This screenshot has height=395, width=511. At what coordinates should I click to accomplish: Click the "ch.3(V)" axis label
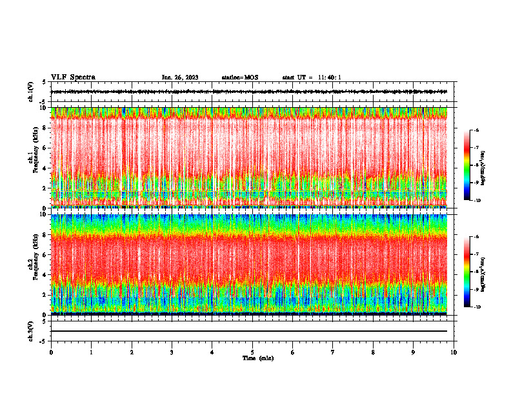[31, 331]
